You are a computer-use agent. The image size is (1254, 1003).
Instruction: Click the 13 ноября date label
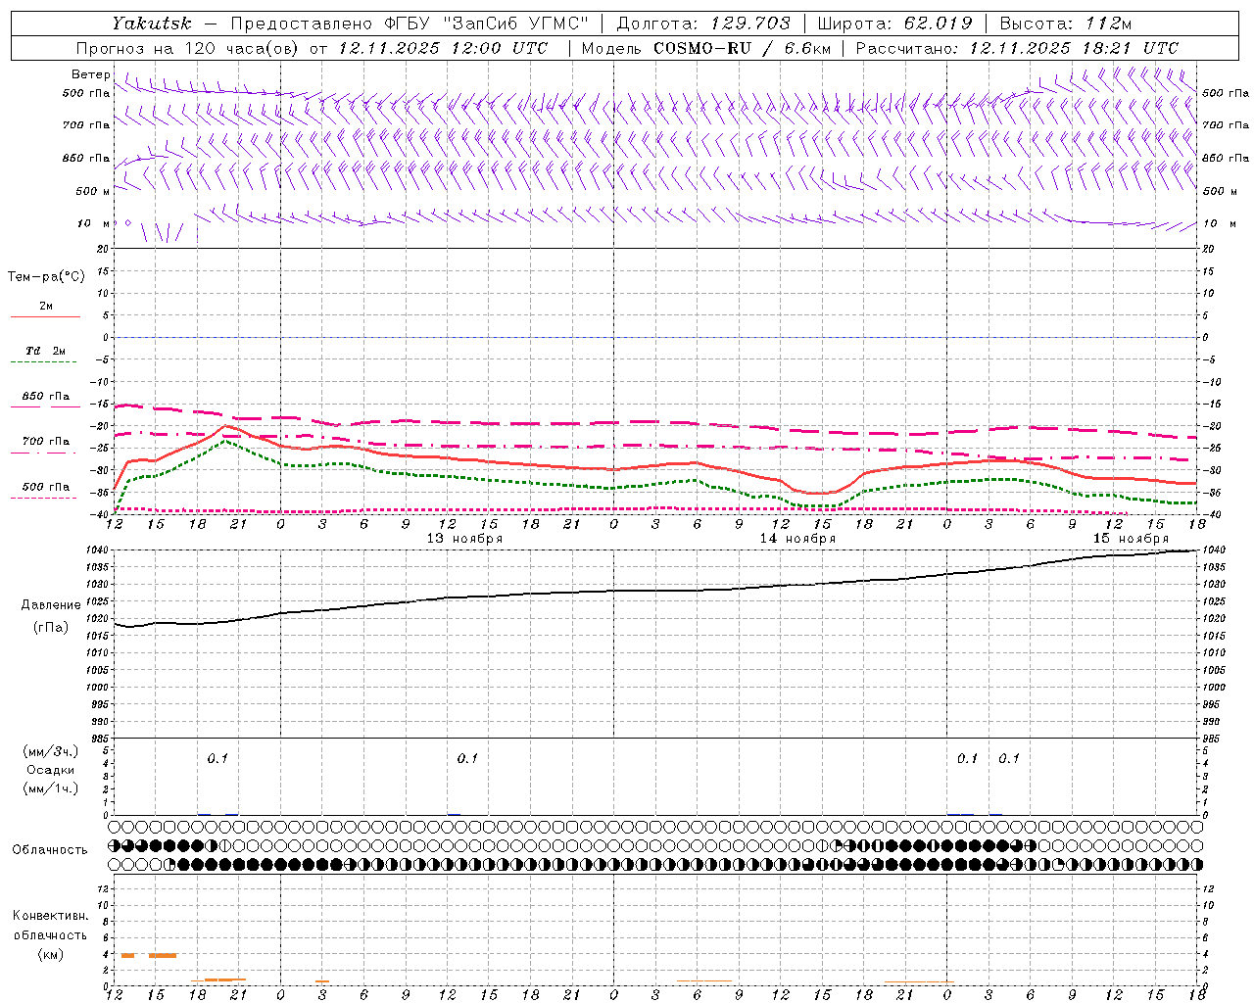click(464, 538)
